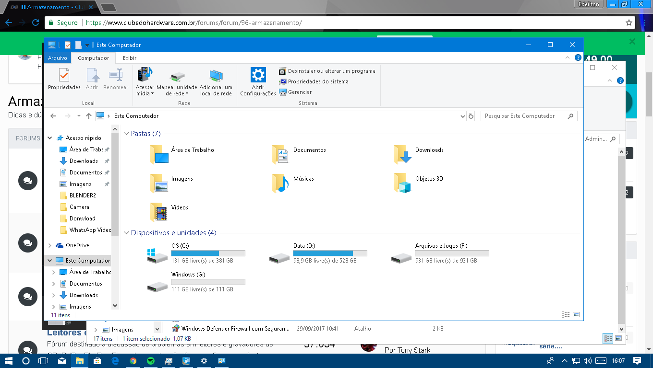Go up one folder level arrow
The width and height of the screenshot is (653, 368).
(x=88, y=116)
